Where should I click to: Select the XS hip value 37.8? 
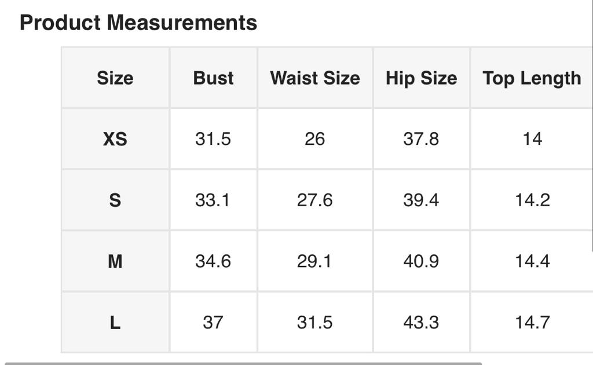point(421,139)
